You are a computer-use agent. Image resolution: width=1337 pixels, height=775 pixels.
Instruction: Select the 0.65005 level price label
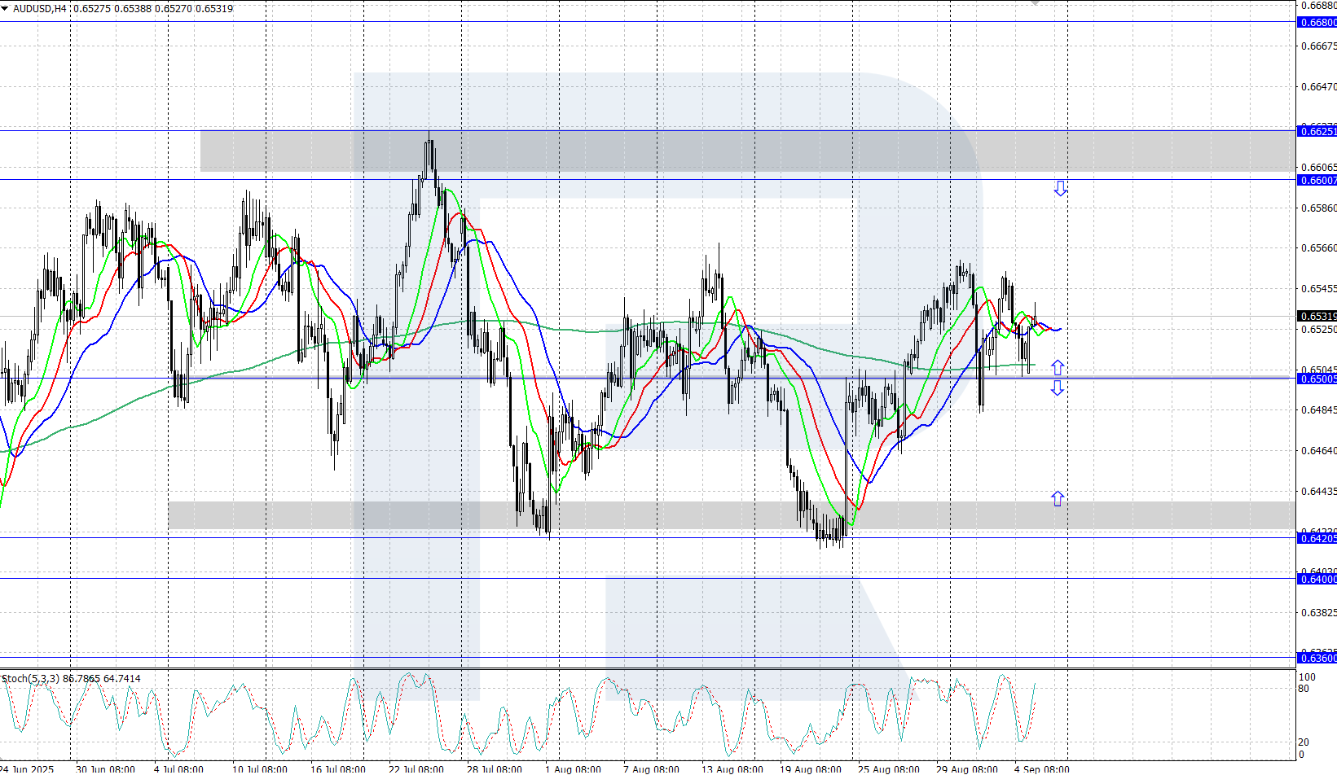1316,379
